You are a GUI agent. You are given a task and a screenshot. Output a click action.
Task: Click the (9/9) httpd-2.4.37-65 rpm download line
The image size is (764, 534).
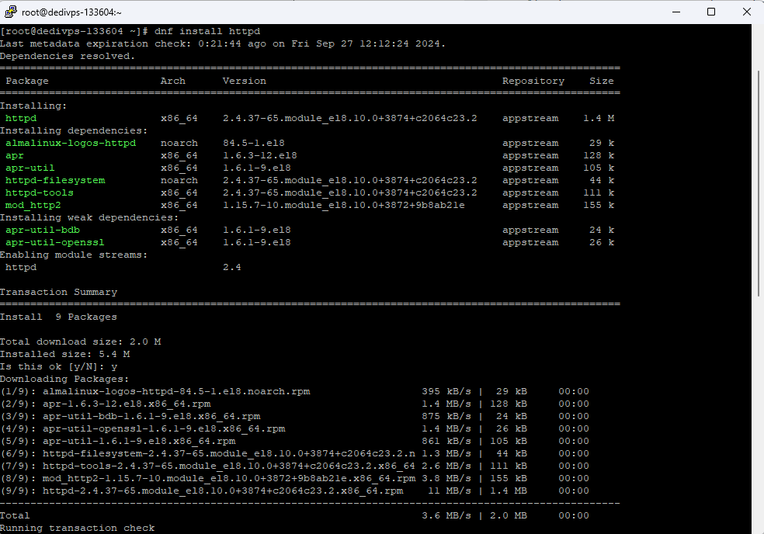click(294, 491)
